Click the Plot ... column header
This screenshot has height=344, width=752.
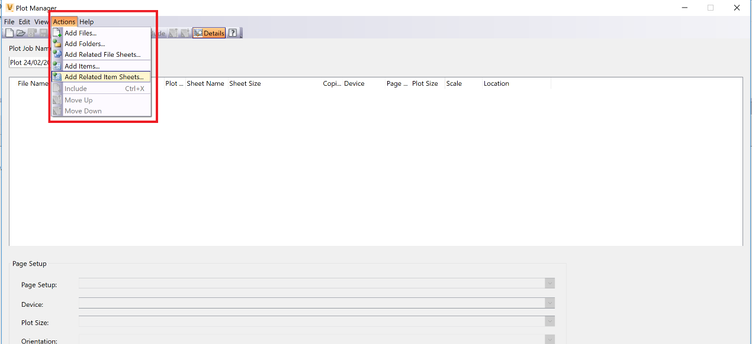[x=174, y=83]
